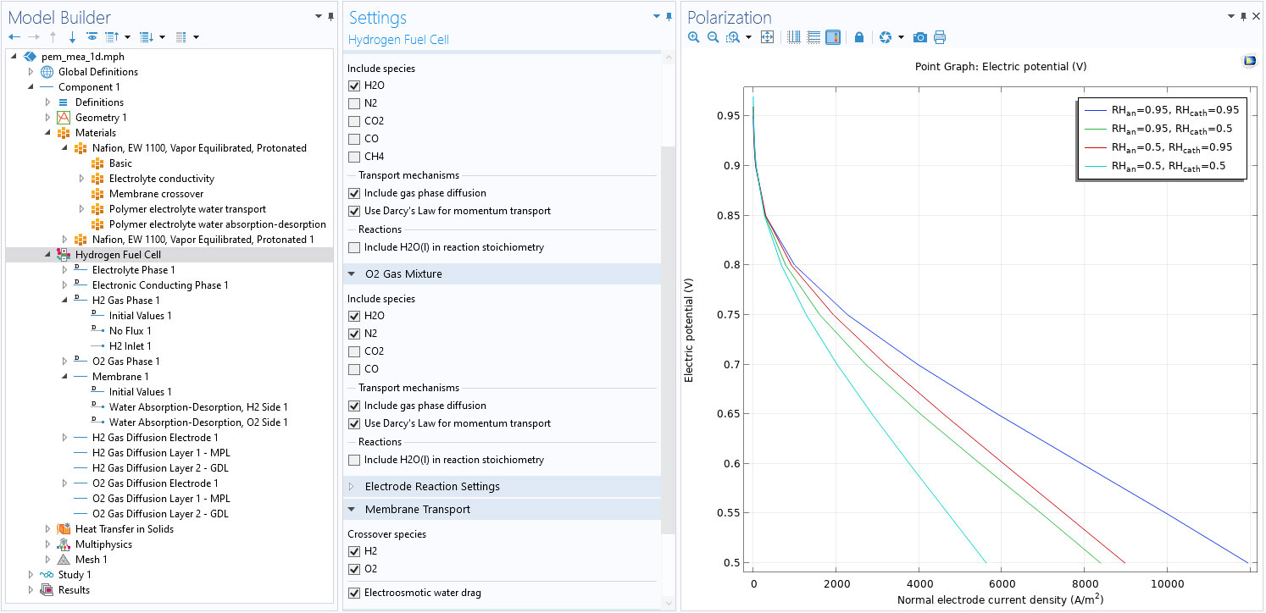This screenshot has height=613, width=1266.
Task: Click the blue lock icon in plot toolbar
Action: [x=859, y=37]
